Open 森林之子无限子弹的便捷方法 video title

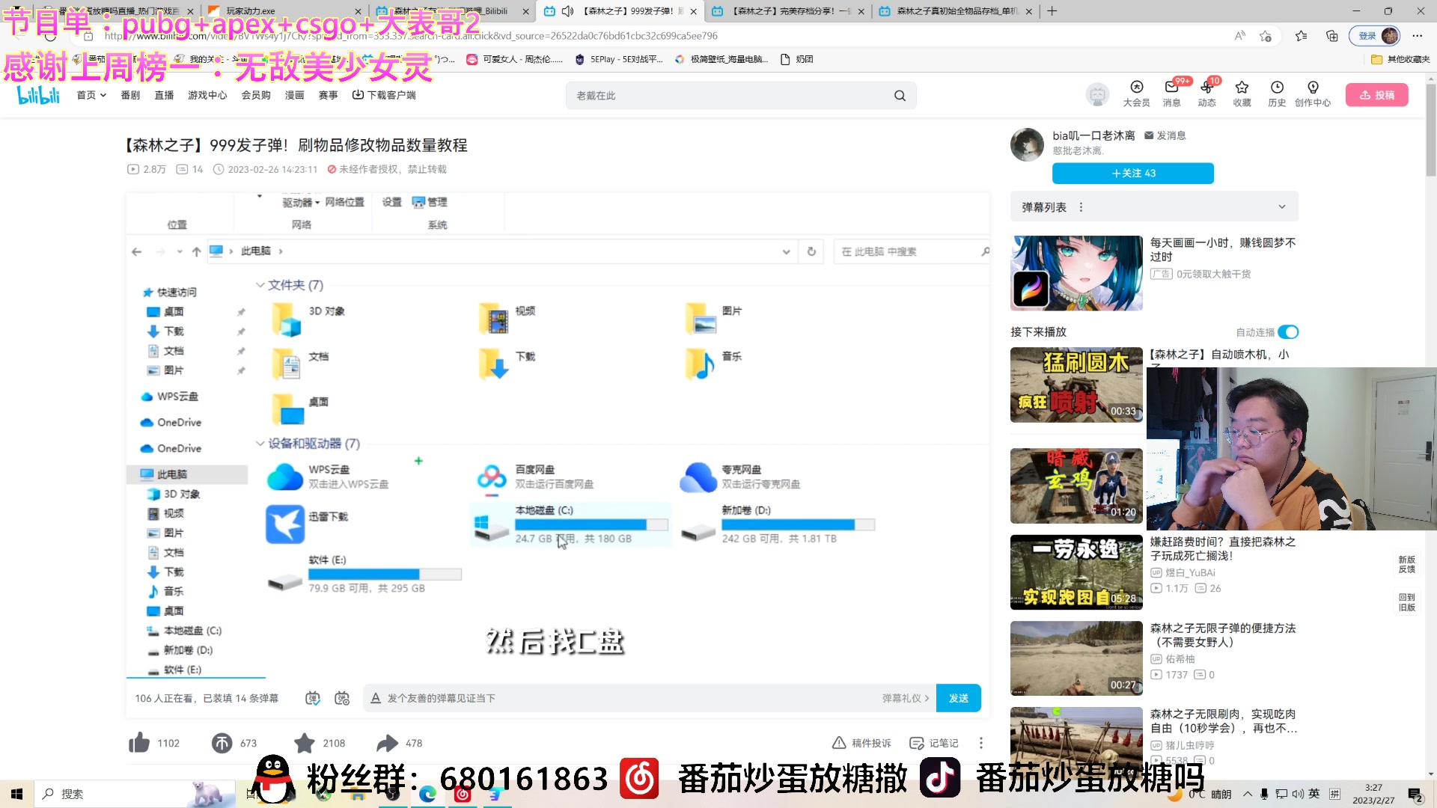[x=1223, y=635]
